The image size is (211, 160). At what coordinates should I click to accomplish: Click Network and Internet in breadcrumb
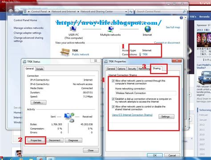click(x=64, y=12)
